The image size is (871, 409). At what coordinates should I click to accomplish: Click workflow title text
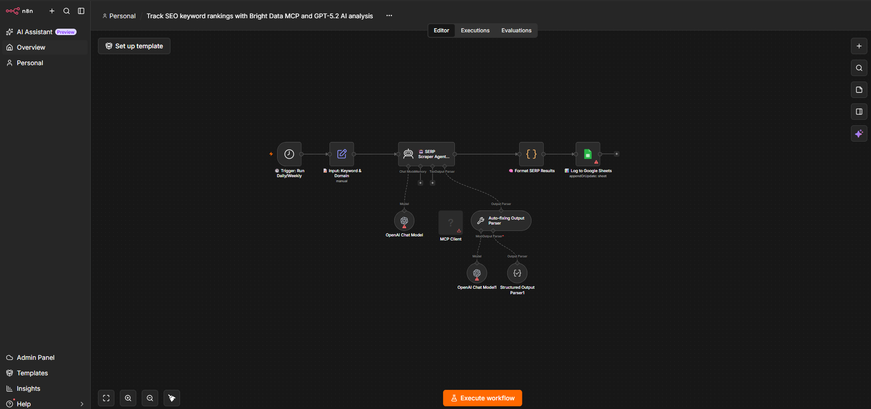point(260,16)
